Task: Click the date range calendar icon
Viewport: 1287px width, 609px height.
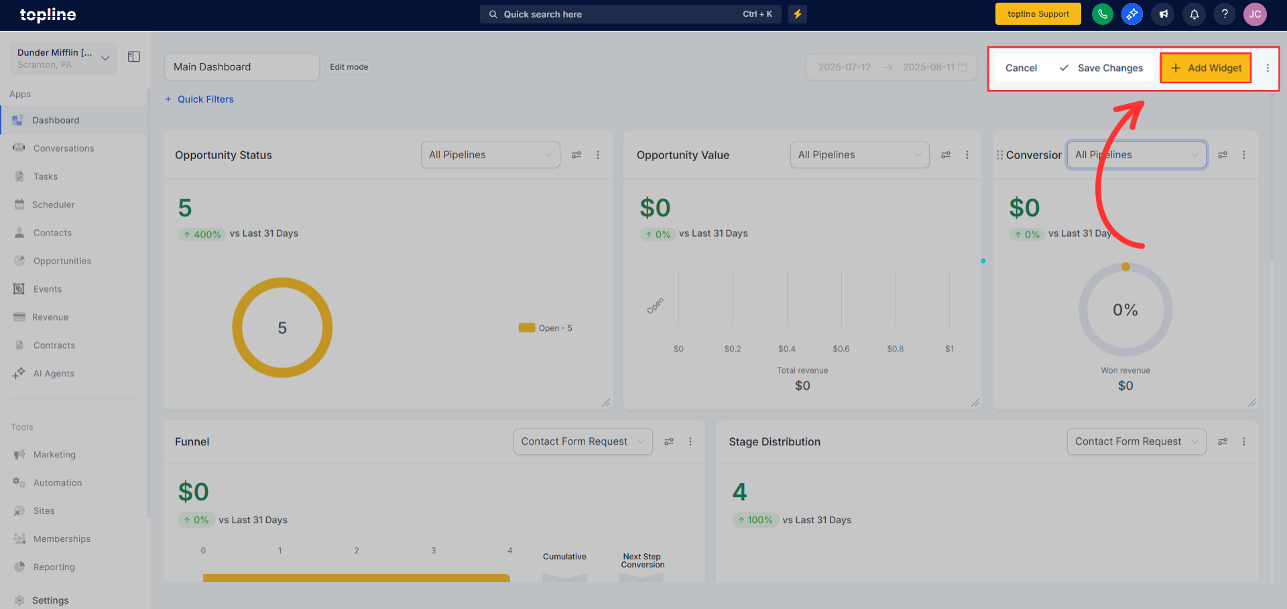Action: tap(963, 67)
